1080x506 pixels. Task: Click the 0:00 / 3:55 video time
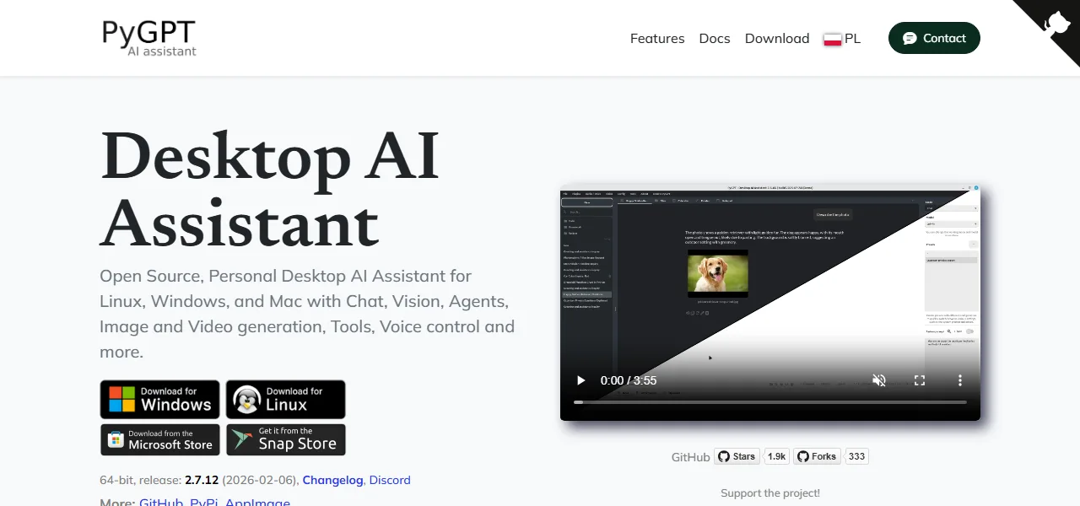tap(629, 380)
